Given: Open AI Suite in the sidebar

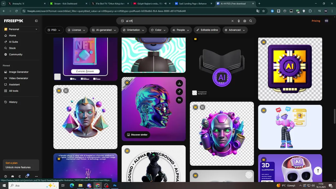Looking at the screenshot, I should pos(13,42).
